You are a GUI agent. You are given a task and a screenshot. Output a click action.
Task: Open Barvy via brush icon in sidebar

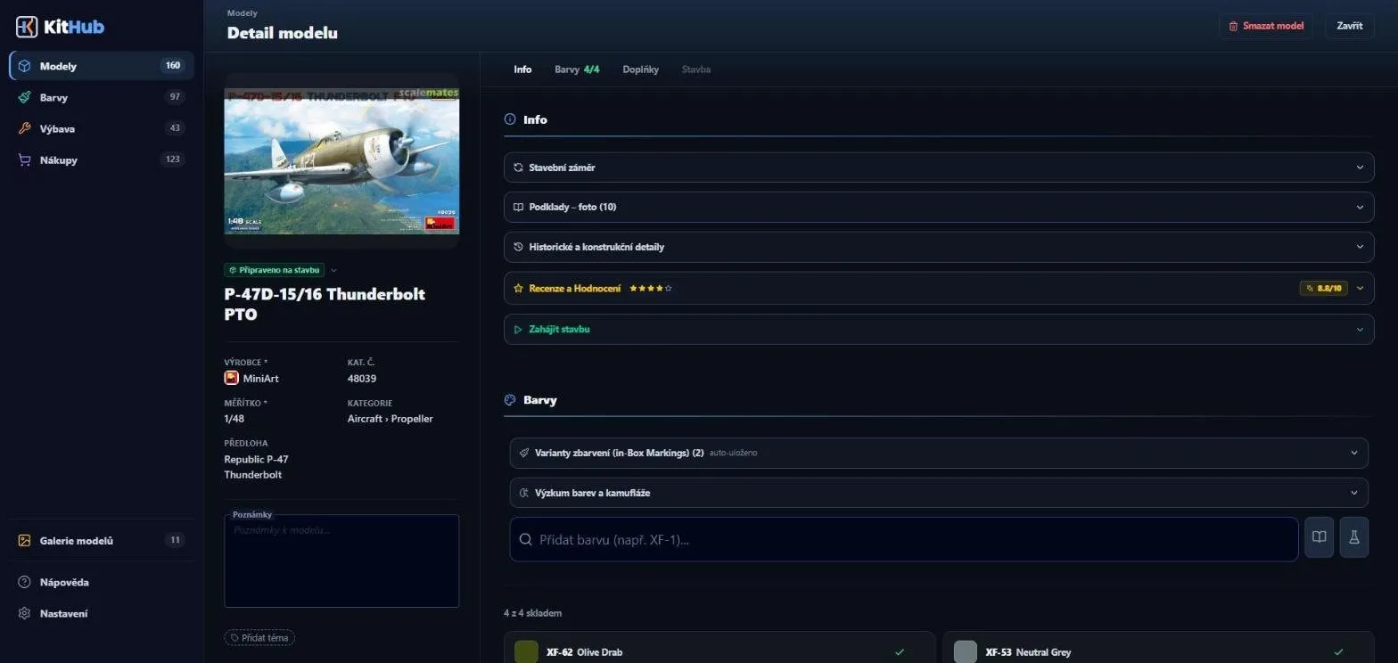point(24,97)
